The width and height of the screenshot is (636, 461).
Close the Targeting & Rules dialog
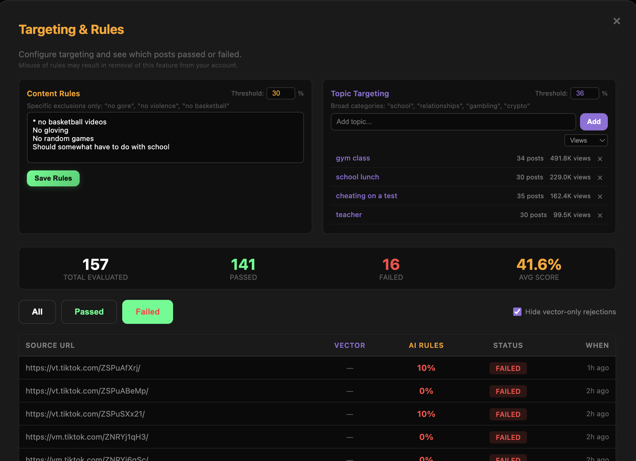pos(617,21)
